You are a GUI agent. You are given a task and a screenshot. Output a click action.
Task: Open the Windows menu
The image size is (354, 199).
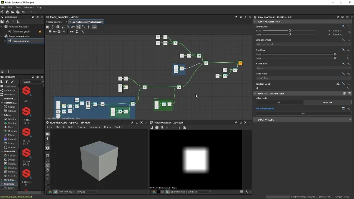[x=29, y=7]
